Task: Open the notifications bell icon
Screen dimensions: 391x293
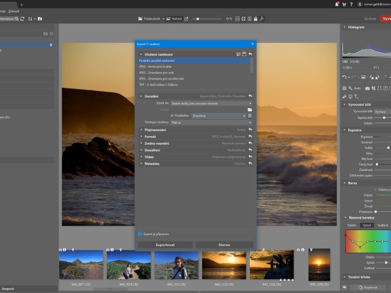Action: [337, 4]
